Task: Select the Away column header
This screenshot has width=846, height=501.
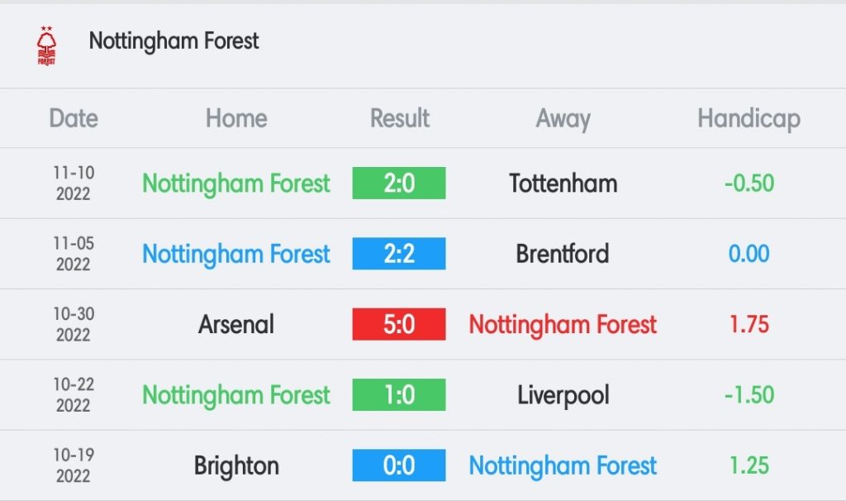Action: click(x=563, y=119)
